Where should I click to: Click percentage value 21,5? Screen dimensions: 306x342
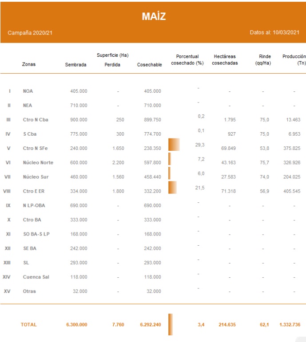(x=200, y=188)
